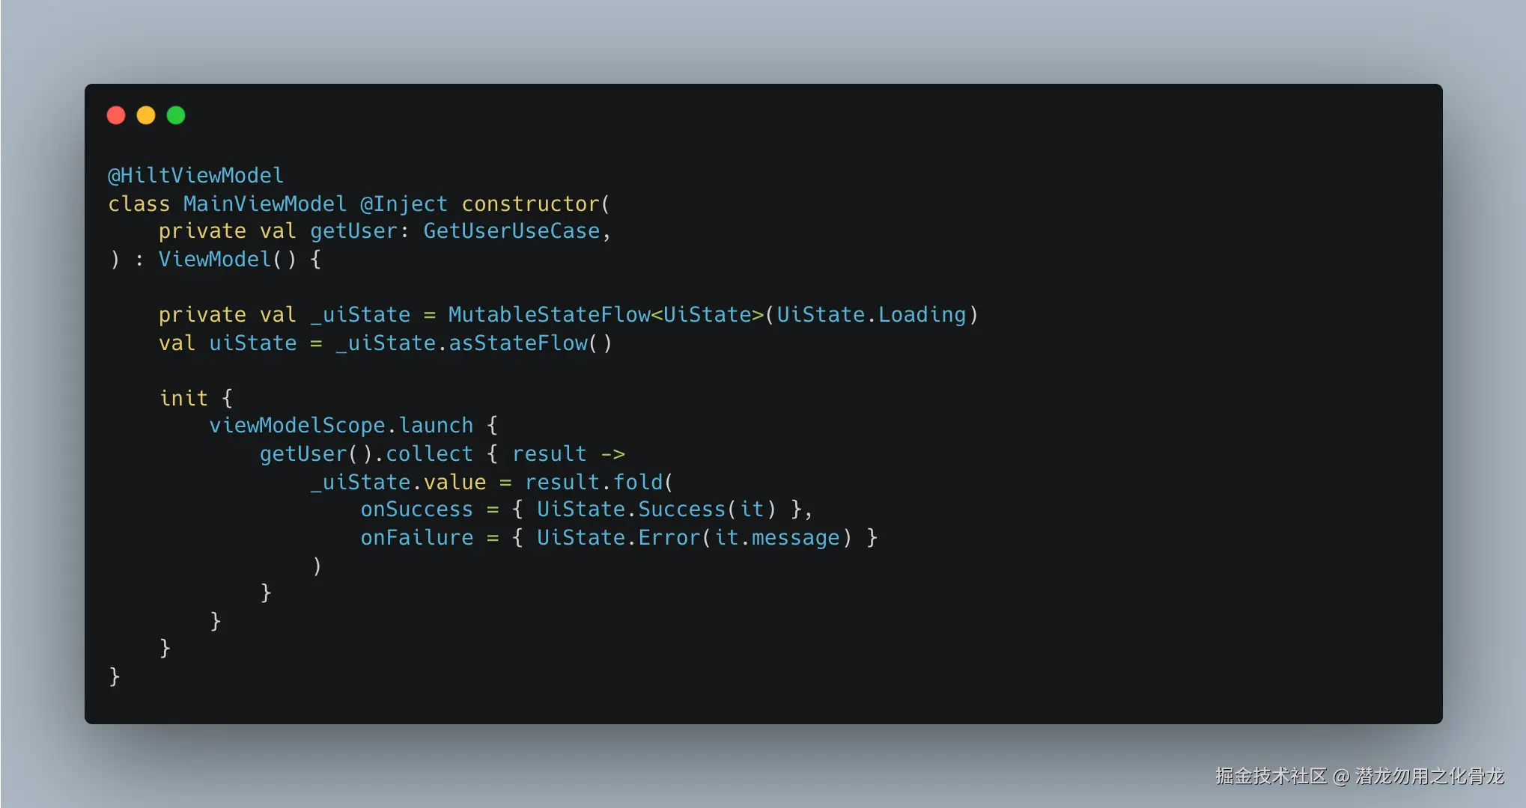The image size is (1526, 808).
Task: Click UiState.Loading initial value
Action: (x=871, y=315)
